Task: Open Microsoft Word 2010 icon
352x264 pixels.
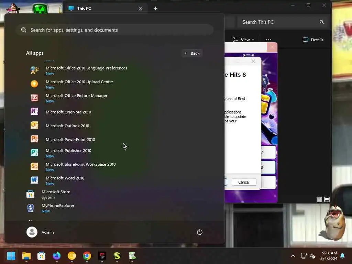Action: click(34, 180)
